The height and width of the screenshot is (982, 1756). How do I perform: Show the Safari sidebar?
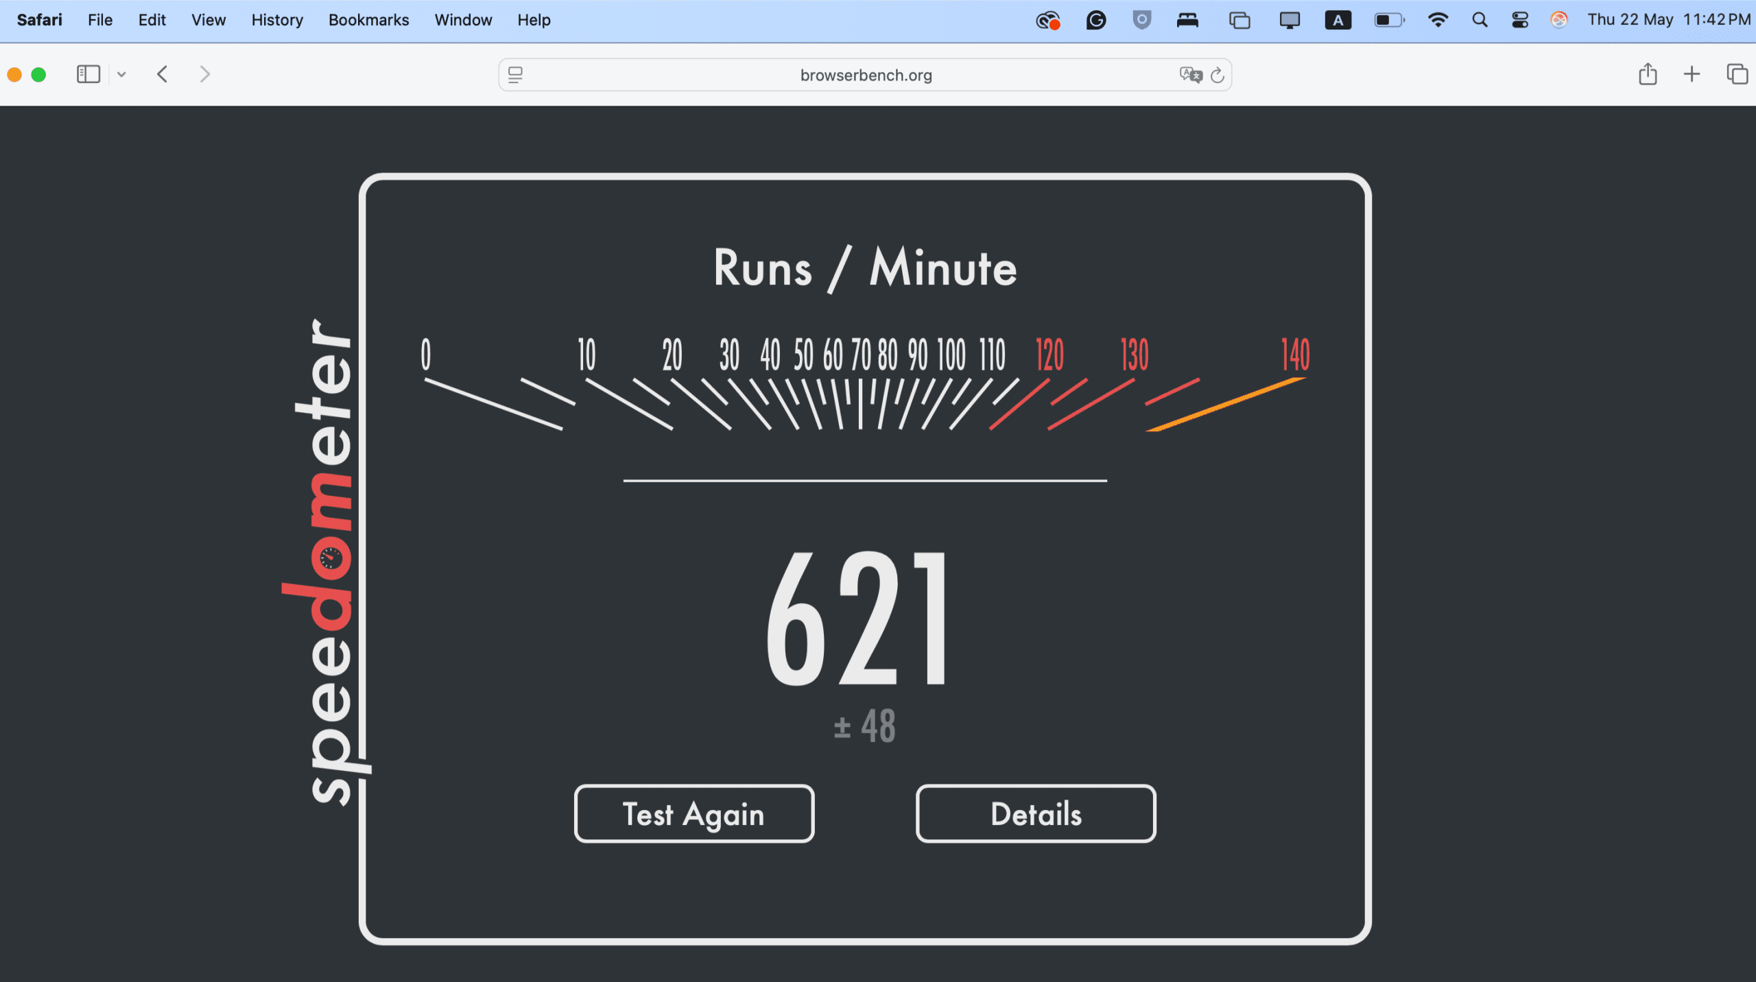click(88, 74)
